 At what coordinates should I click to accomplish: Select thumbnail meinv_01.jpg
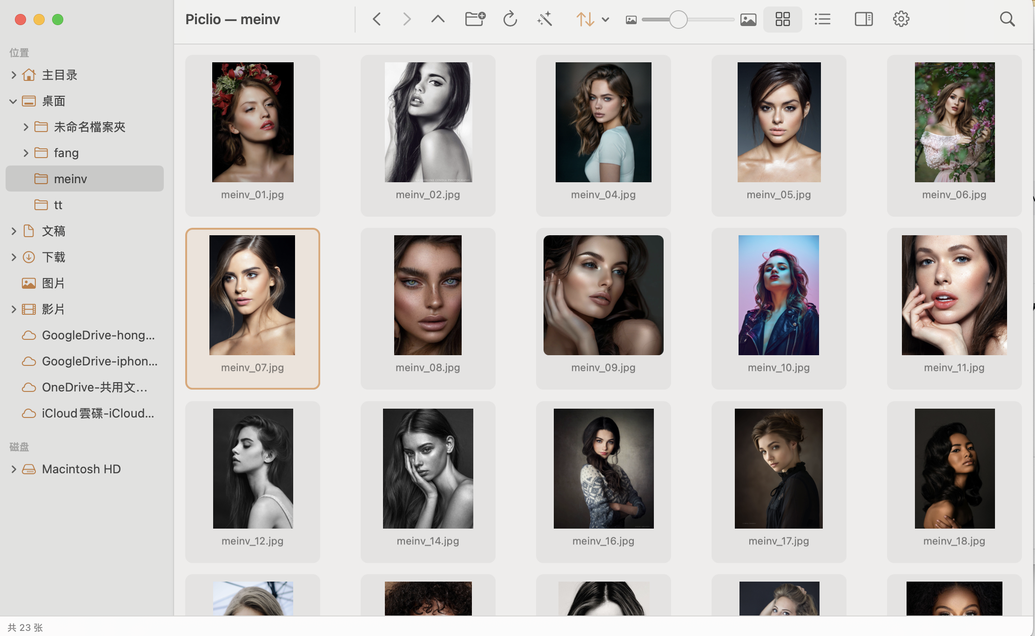253,135
